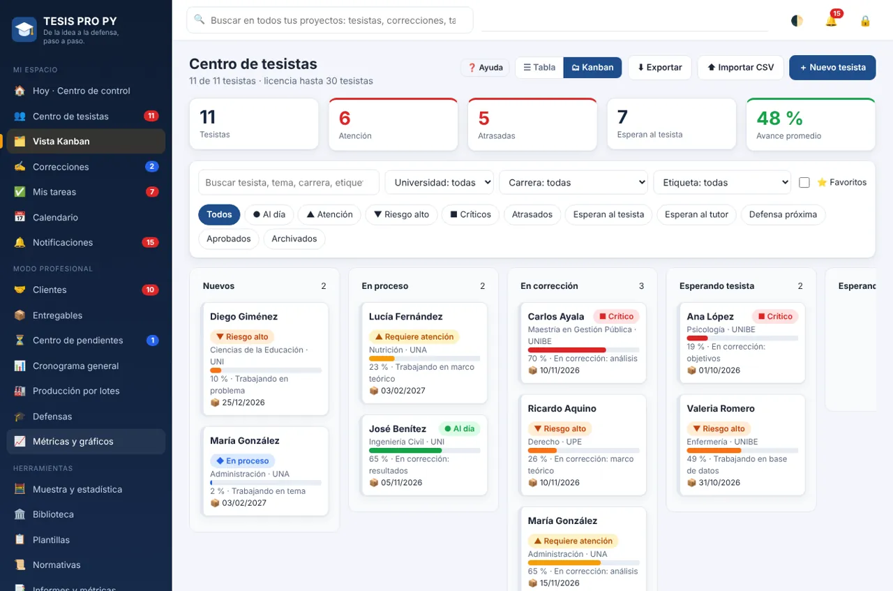The height and width of the screenshot is (591, 893).
Task: Toggle the Atención filter chip
Action: coord(330,214)
